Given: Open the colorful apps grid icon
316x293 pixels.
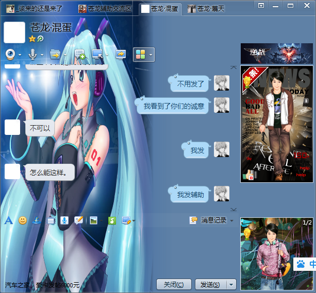Looking at the screenshot, I should click(140, 55).
